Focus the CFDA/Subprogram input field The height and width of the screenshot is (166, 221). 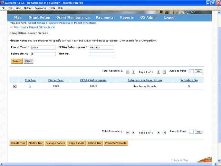pos(102,47)
